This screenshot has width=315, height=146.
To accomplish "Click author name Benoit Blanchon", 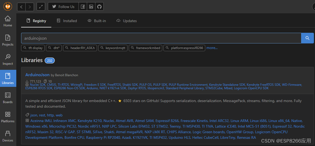I will pos(66,75).
